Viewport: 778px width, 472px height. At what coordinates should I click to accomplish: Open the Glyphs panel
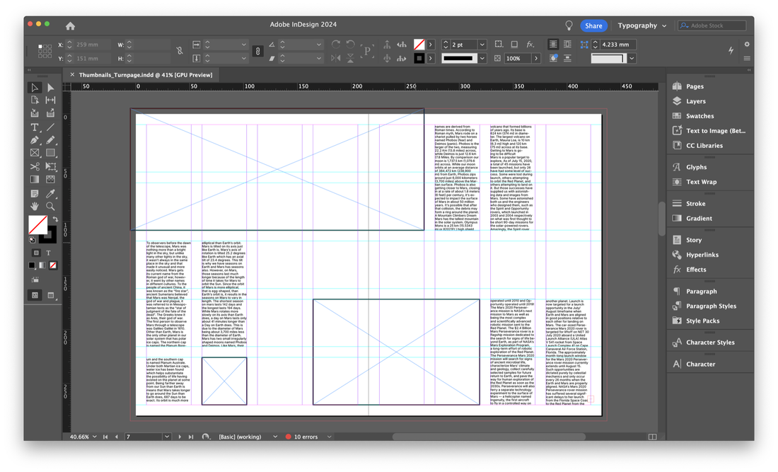[696, 167]
